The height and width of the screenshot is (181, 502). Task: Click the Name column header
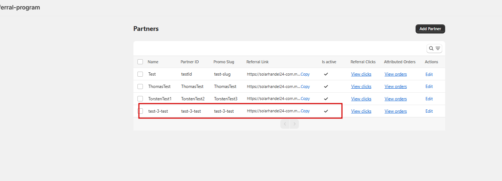coord(153,62)
